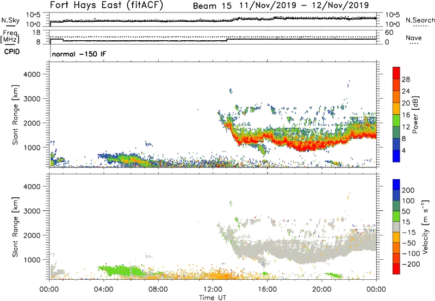Click the '2000' tick on the velocity panel
This screenshot has width=435, height=301.
(32, 235)
